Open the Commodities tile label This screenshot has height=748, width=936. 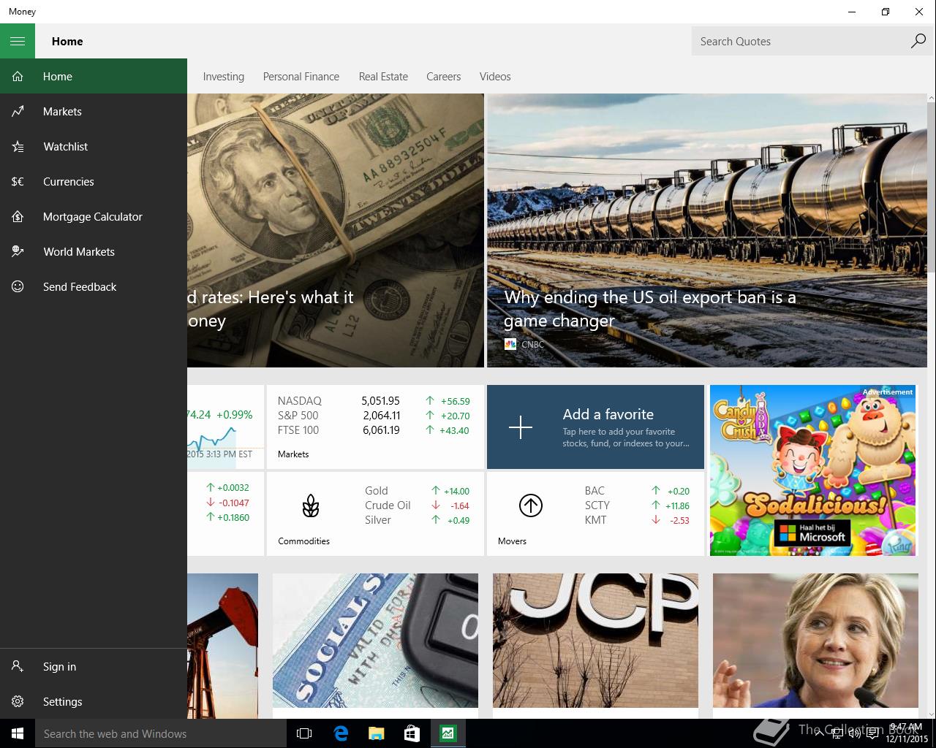tap(303, 541)
